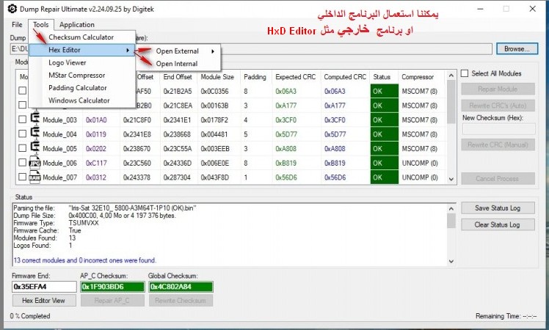Check the Module_007 checkbox
Viewport: 549px width, 330px height.
23,177
